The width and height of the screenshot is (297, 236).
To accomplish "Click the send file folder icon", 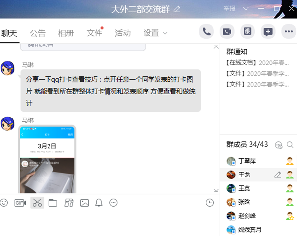I will tap(53, 203).
